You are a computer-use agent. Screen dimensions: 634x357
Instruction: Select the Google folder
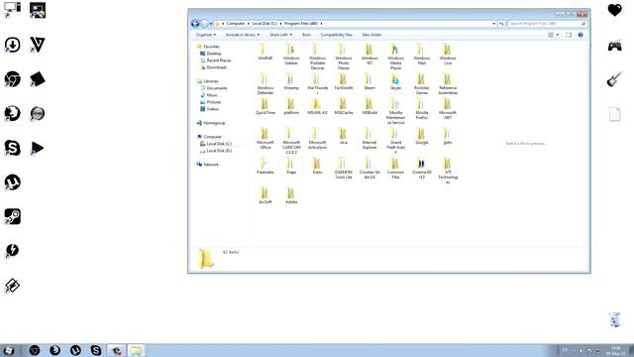pos(421,136)
